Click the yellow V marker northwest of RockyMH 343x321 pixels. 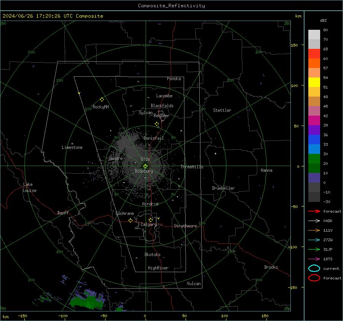pos(79,93)
